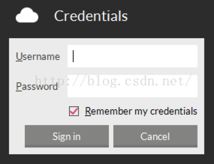Screen dimensions: 214x164
Task: Click the word 'credentials' in the checkbox label
Action: pos(174,111)
